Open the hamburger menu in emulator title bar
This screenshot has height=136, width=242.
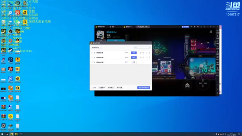click(x=201, y=27)
